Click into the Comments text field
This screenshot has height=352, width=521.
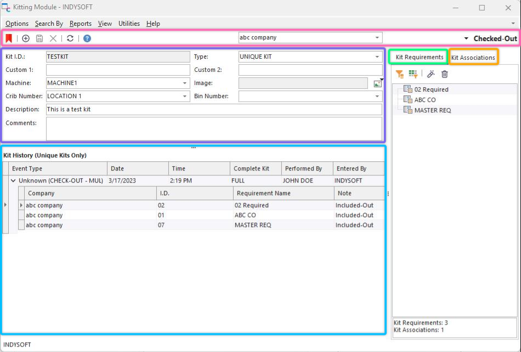[x=214, y=128]
